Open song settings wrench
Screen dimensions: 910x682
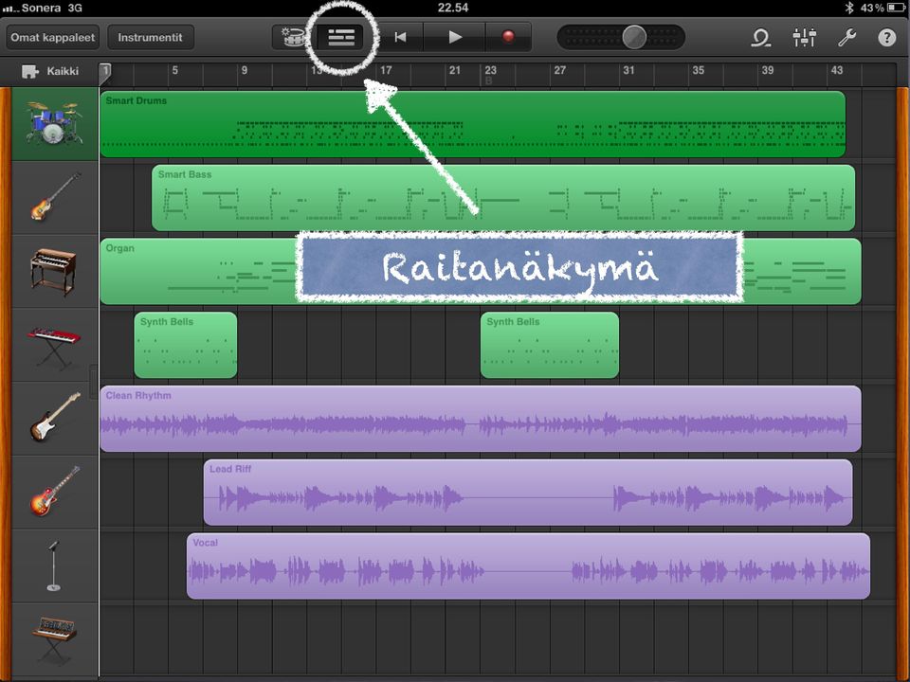tap(846, 38)
